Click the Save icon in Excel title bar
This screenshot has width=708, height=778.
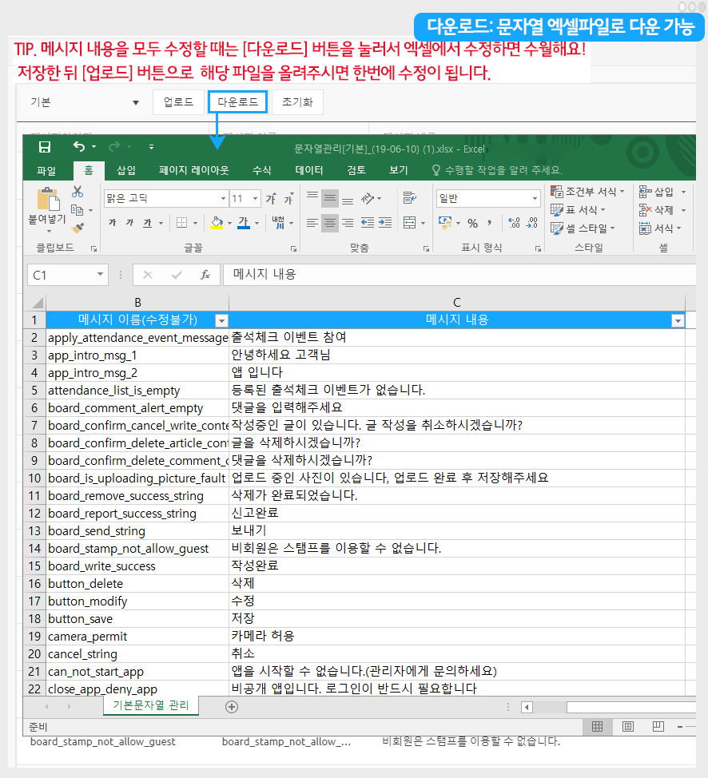coord(45,147)
